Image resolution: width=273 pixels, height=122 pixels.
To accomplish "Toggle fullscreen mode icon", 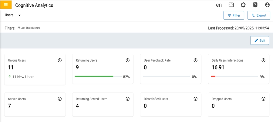I will click(231, 5).
